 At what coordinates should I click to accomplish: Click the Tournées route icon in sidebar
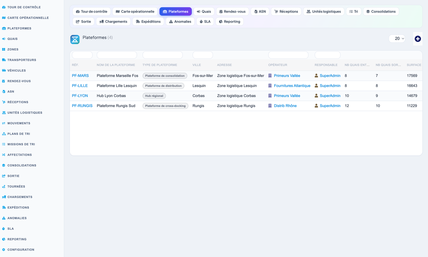4,186
